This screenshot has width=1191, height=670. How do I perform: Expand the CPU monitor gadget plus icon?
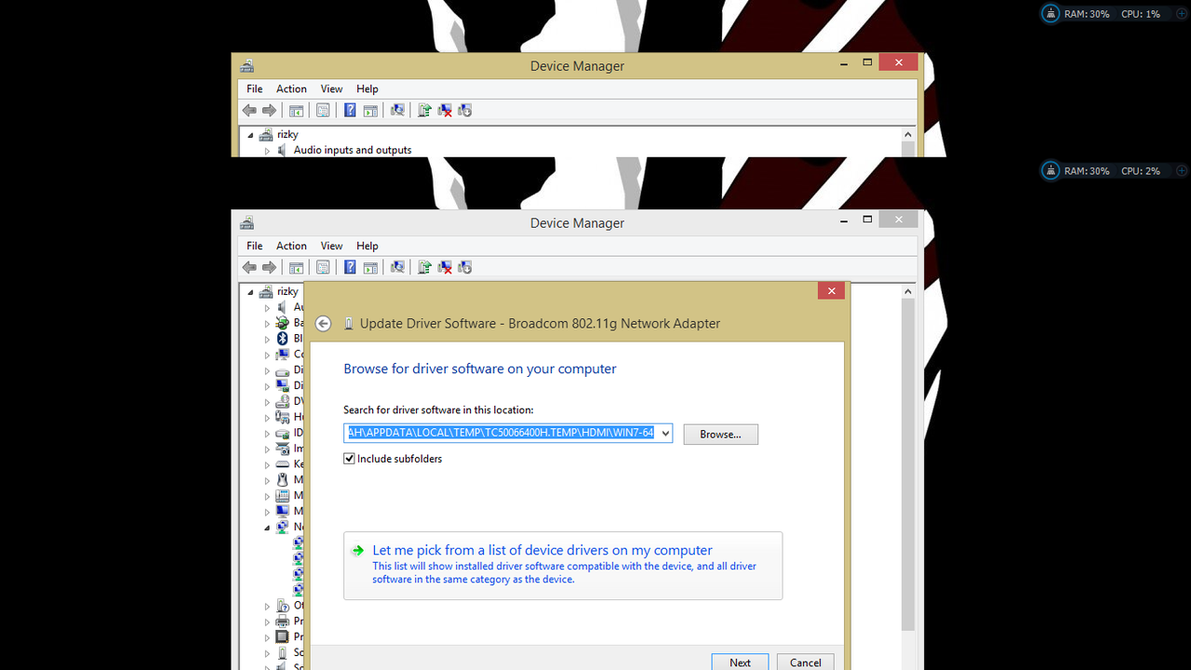tap(1181, 13)
